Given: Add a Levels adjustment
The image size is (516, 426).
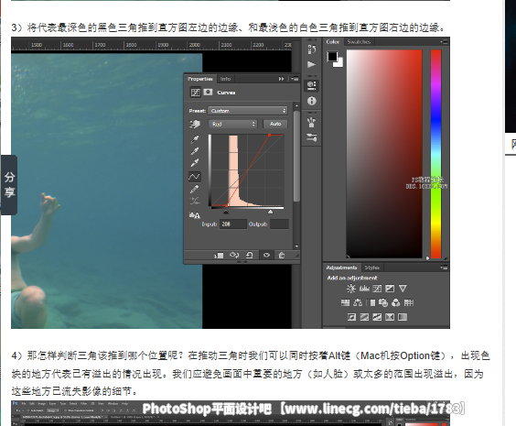Looking at the screenshot, I should (364, 289).
